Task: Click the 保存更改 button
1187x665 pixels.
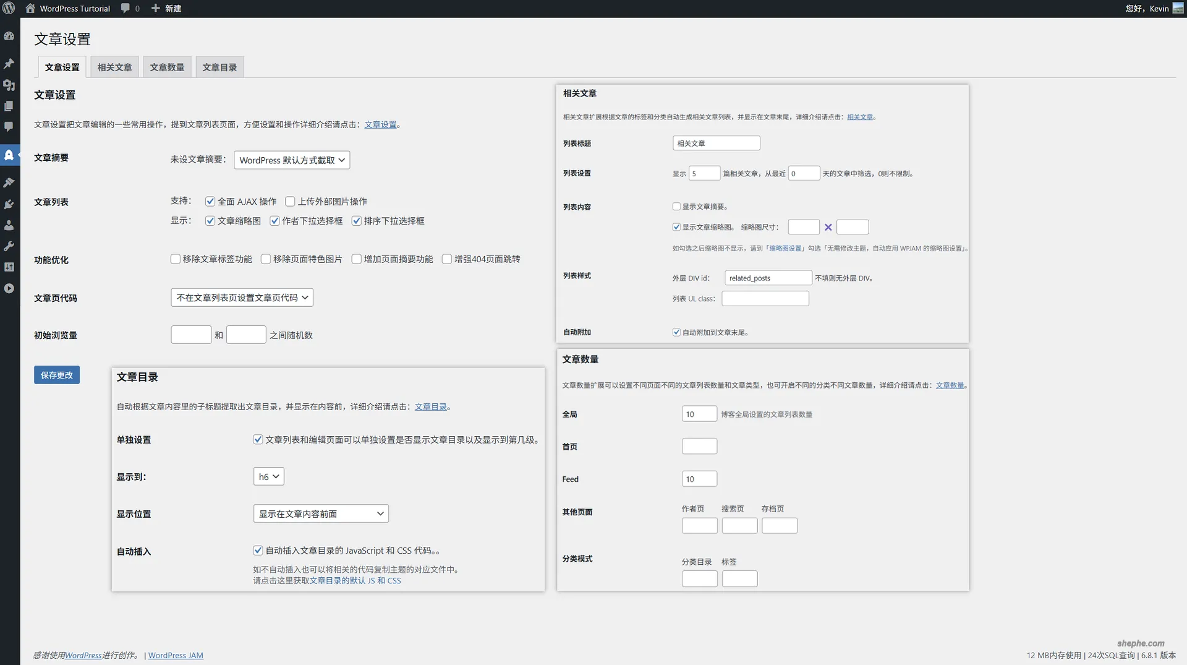Action: point(57,375)
